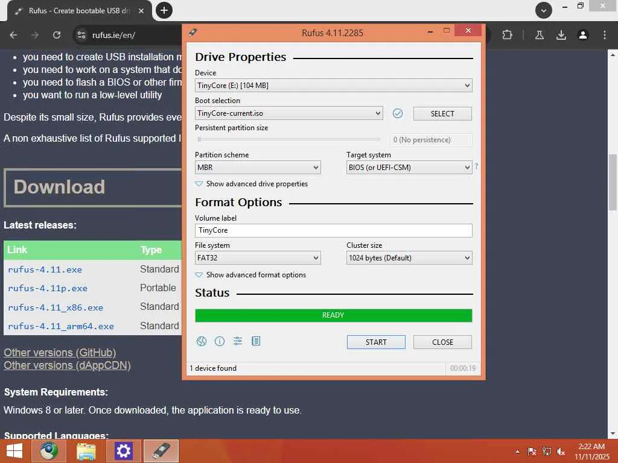Screen dimensions: 618x463
Task: Click the CLOSE button in Rufus
Action: click(442, 342)
